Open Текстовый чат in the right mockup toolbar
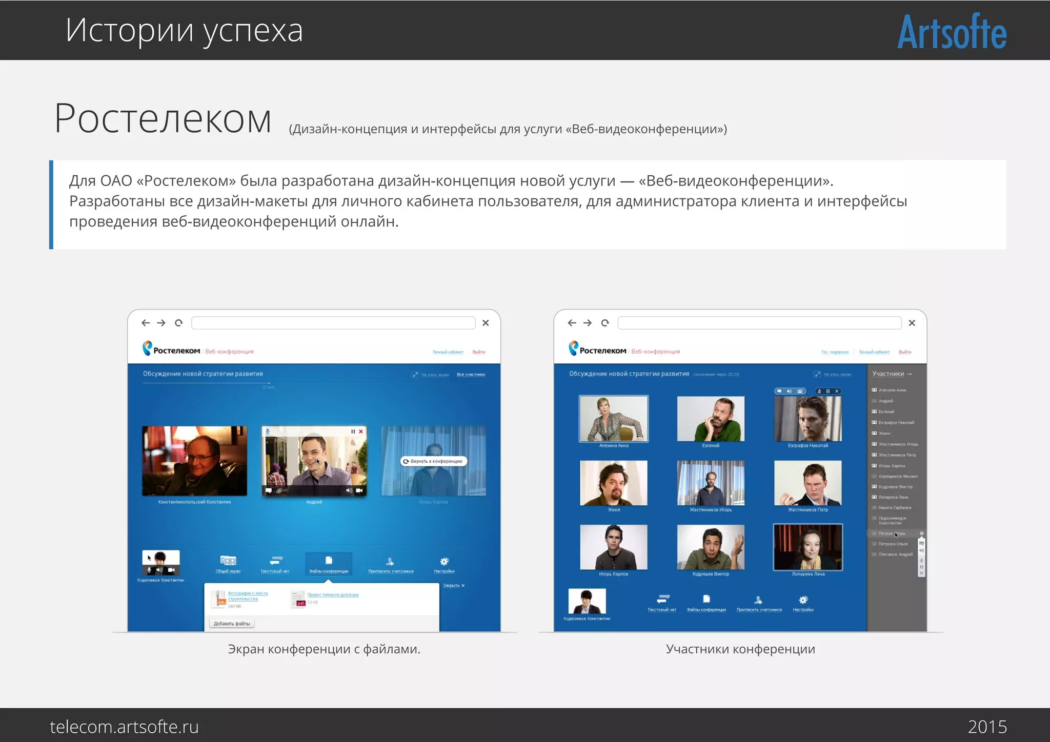 pos(662,603)
